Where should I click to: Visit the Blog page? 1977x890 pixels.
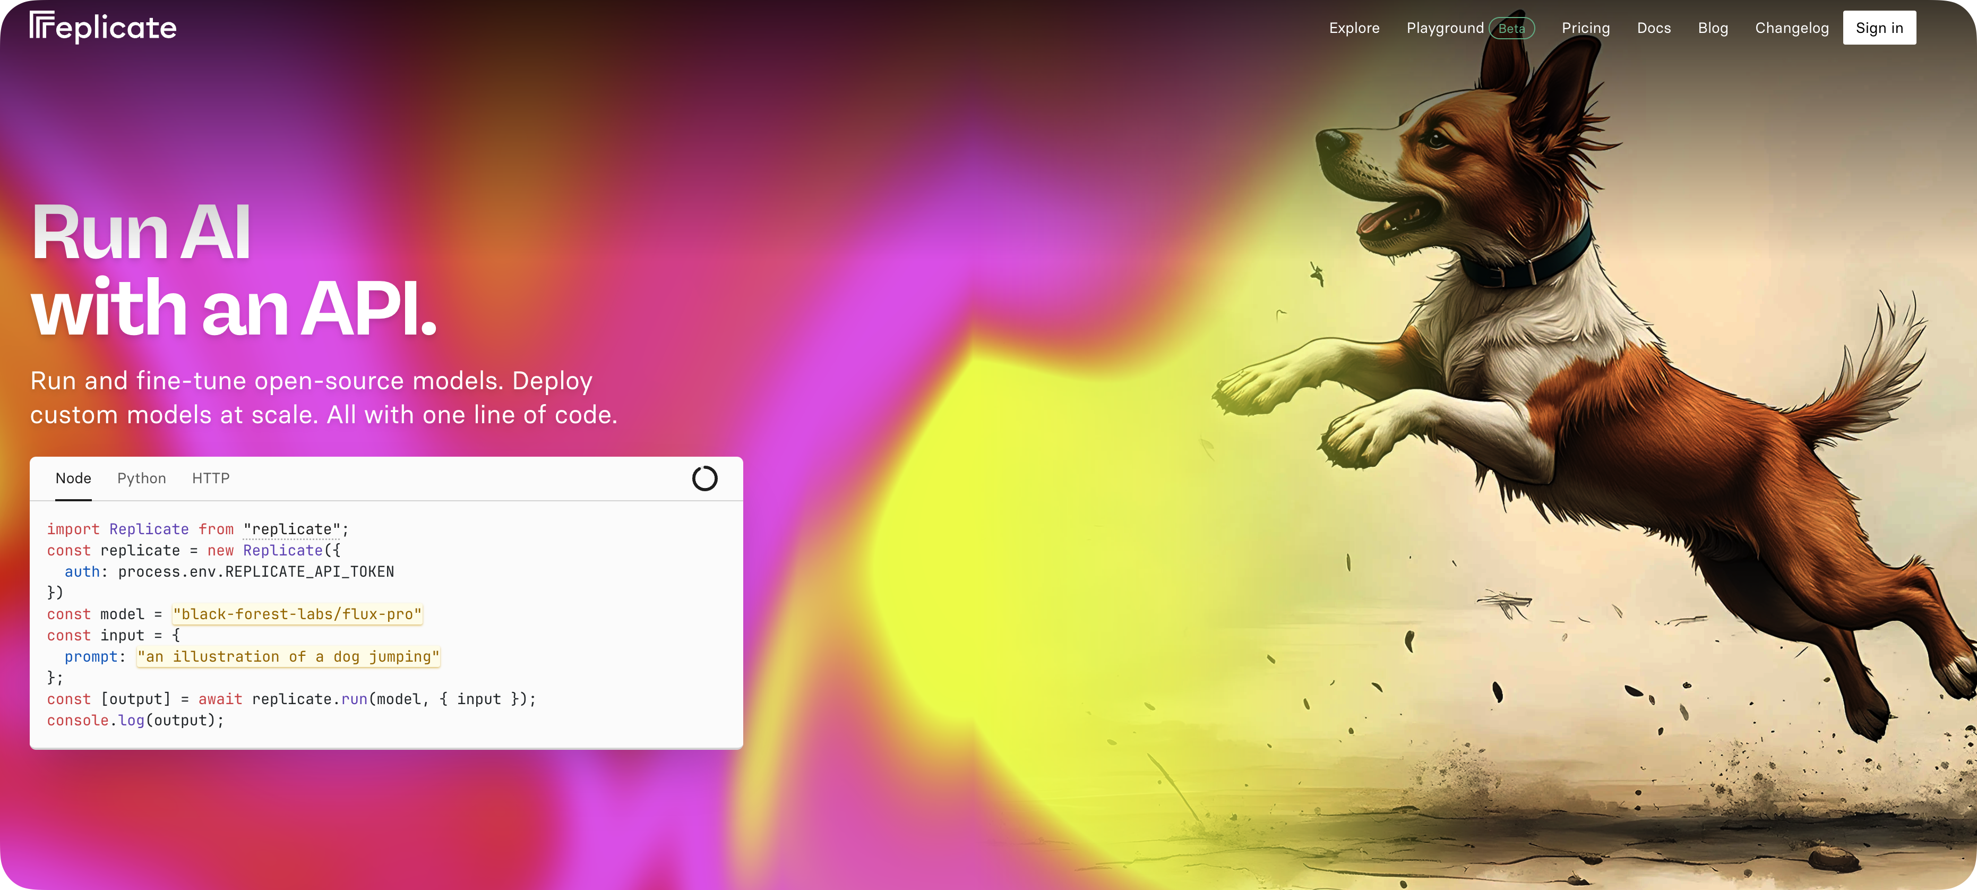click(x=1712, y=29)
